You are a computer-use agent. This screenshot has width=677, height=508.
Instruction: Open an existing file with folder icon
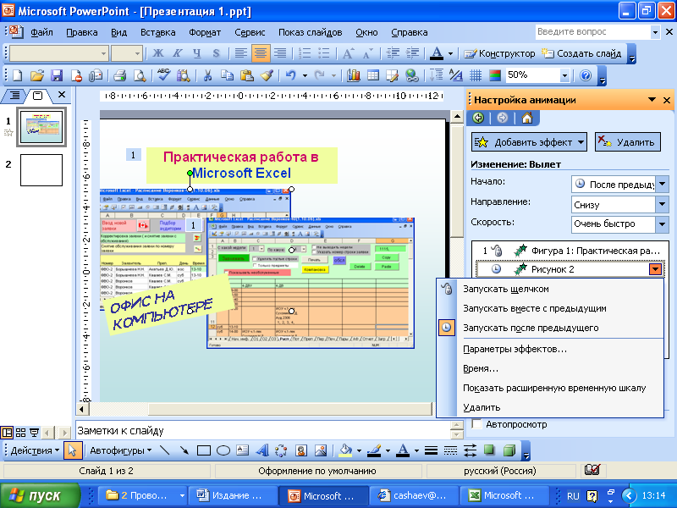[x=37, y=75]
